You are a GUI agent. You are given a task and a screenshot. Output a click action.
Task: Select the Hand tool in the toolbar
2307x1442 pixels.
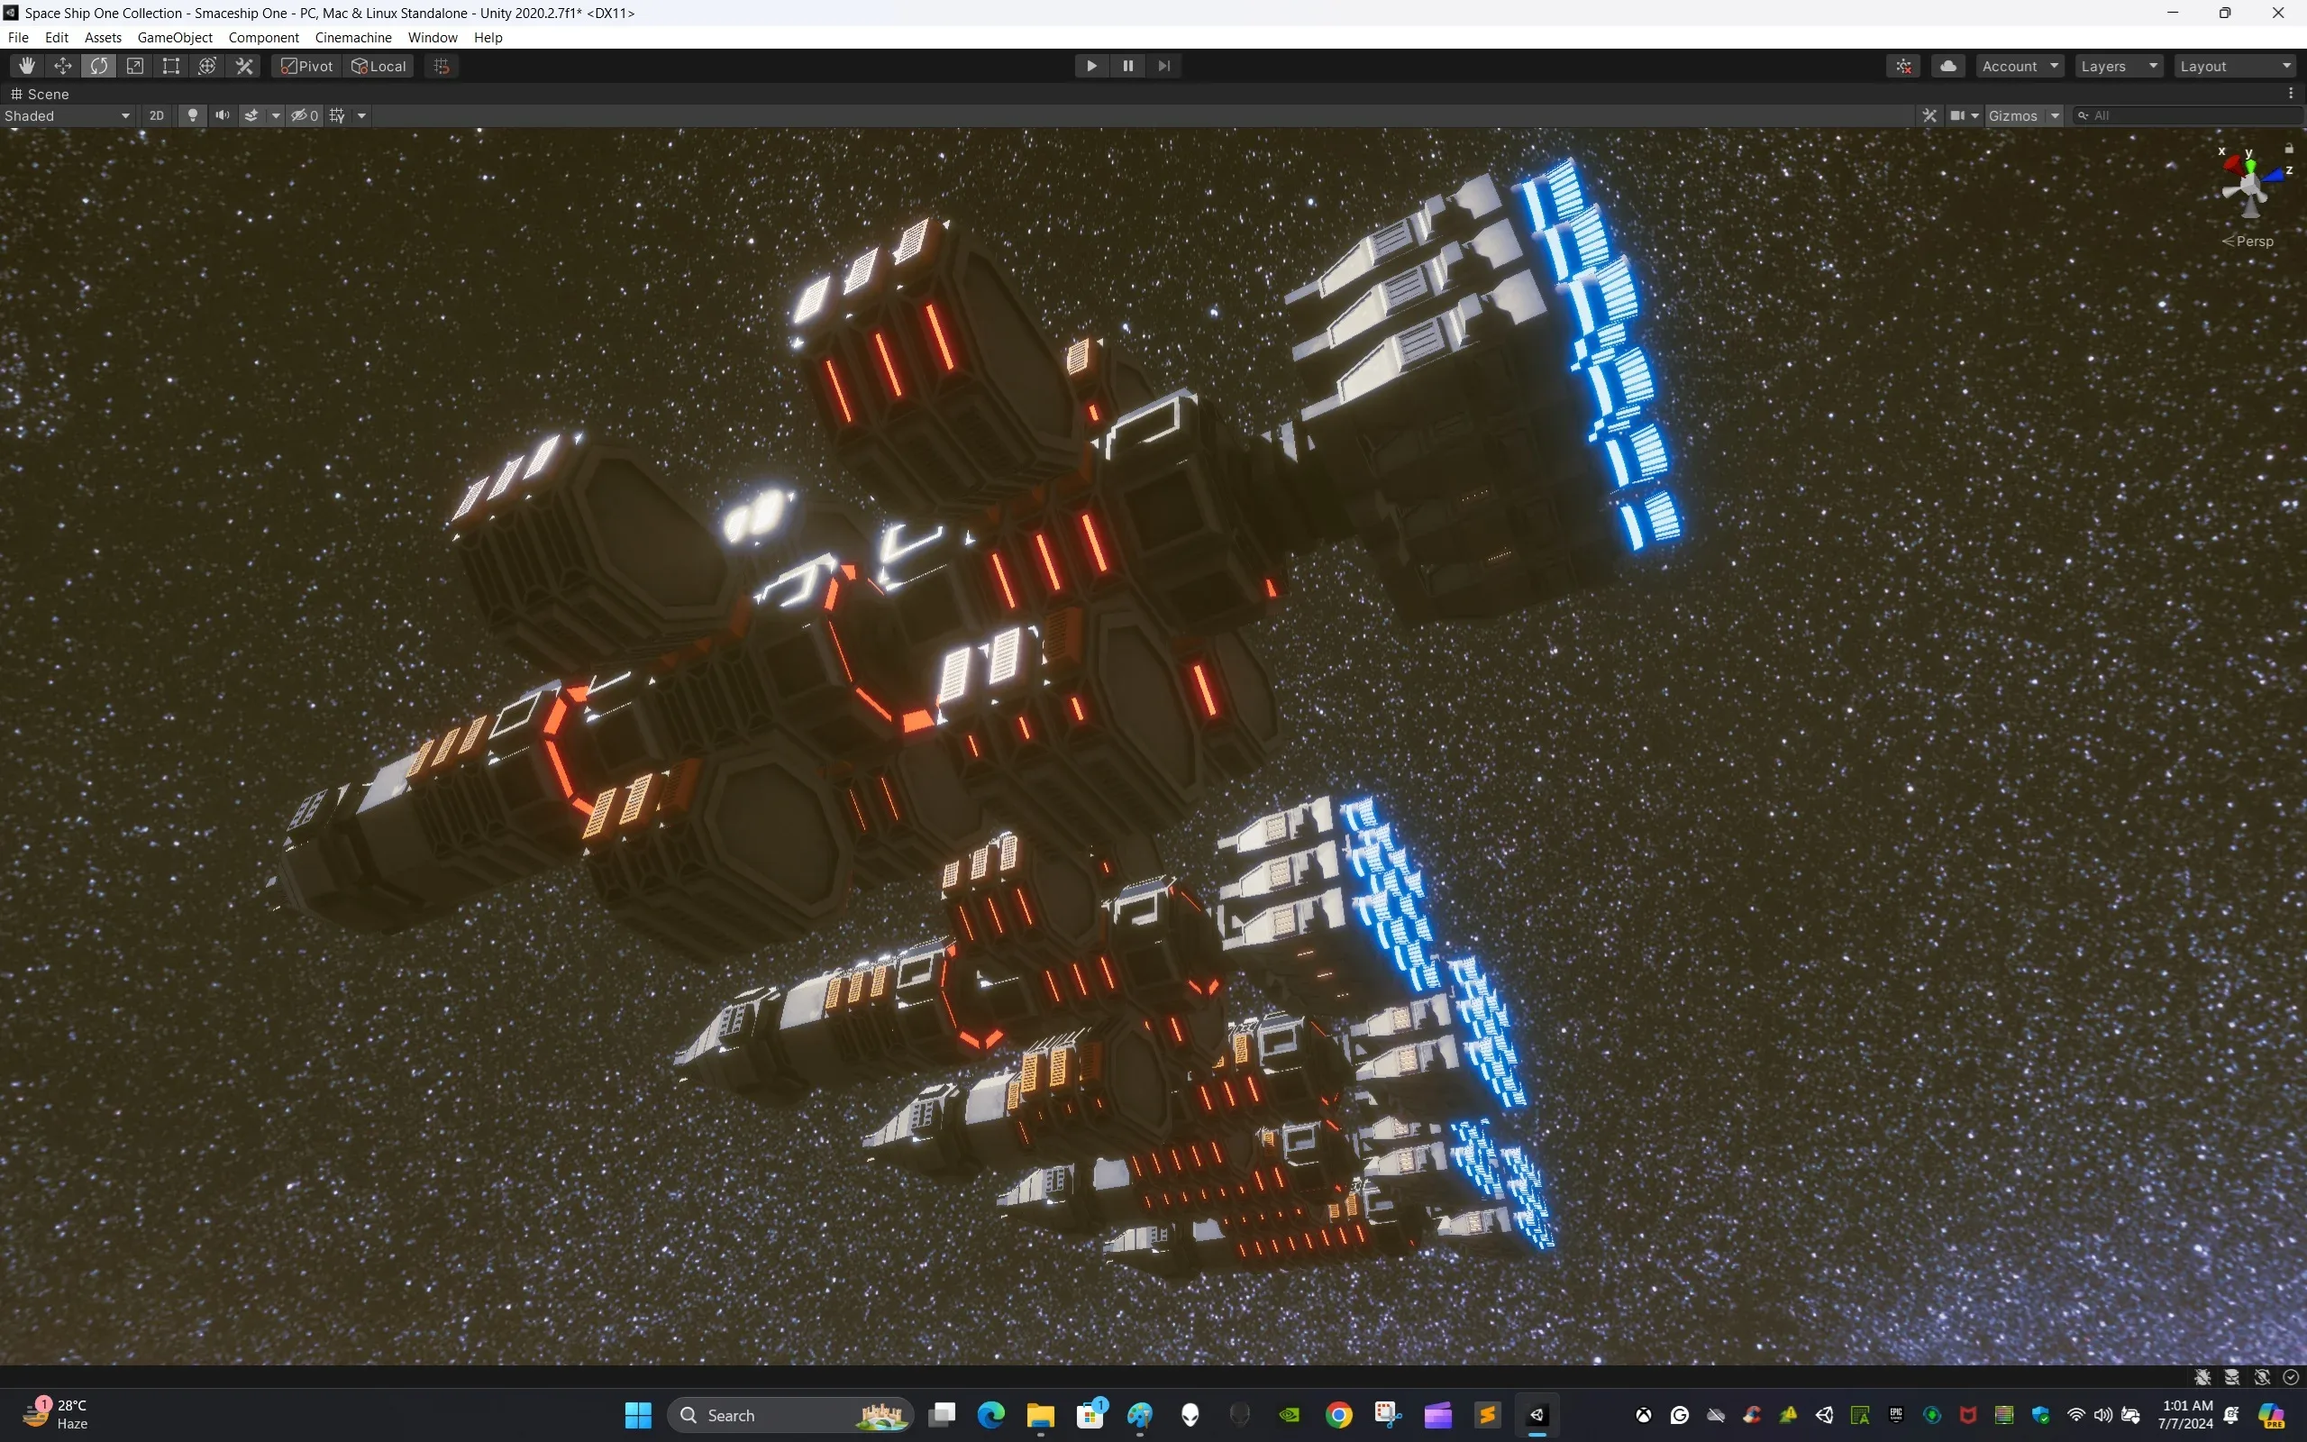26,65
